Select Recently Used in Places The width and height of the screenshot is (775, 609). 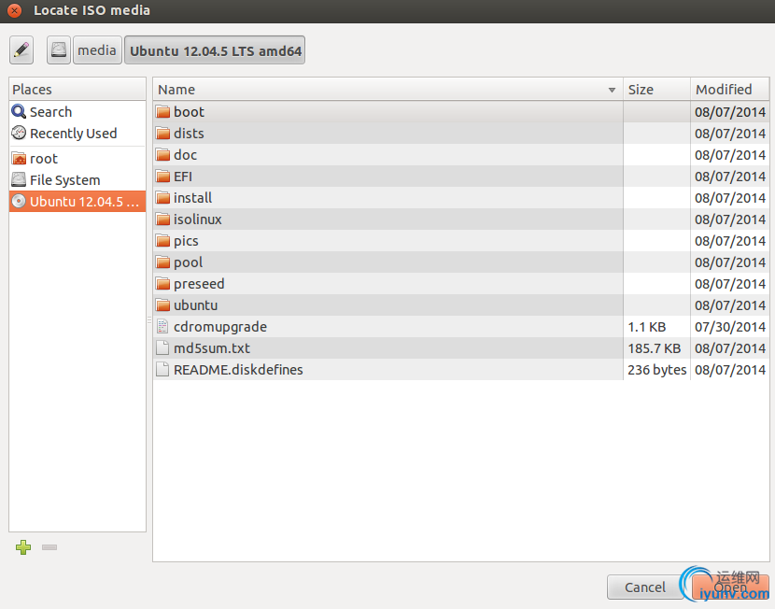[77, 133]
